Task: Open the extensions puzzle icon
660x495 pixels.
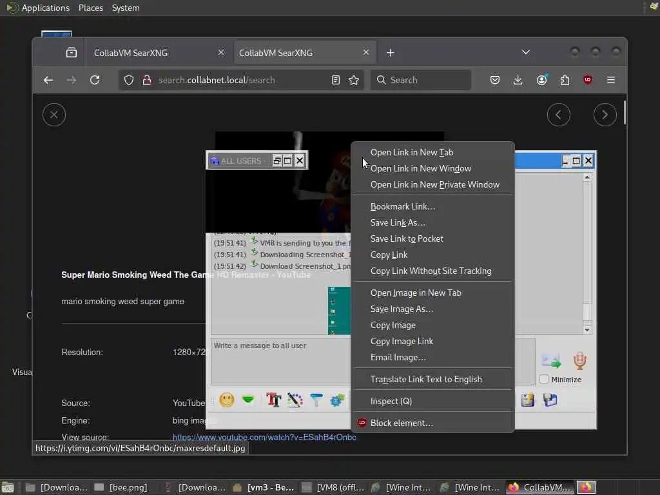Action: 565,80
